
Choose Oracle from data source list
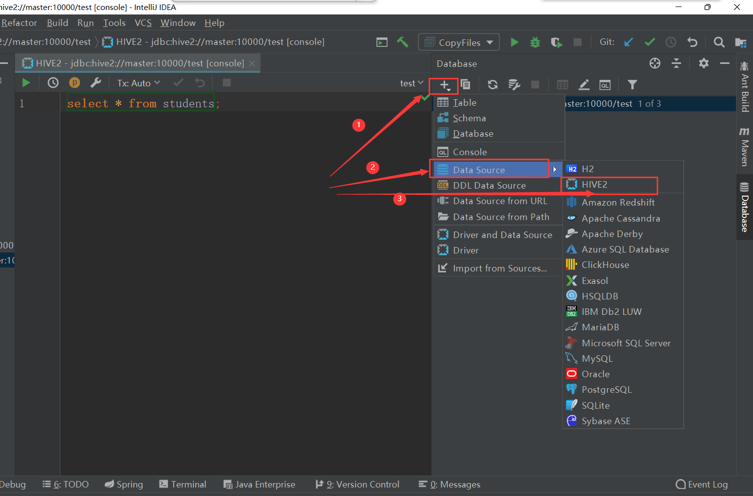pos(623,374)
